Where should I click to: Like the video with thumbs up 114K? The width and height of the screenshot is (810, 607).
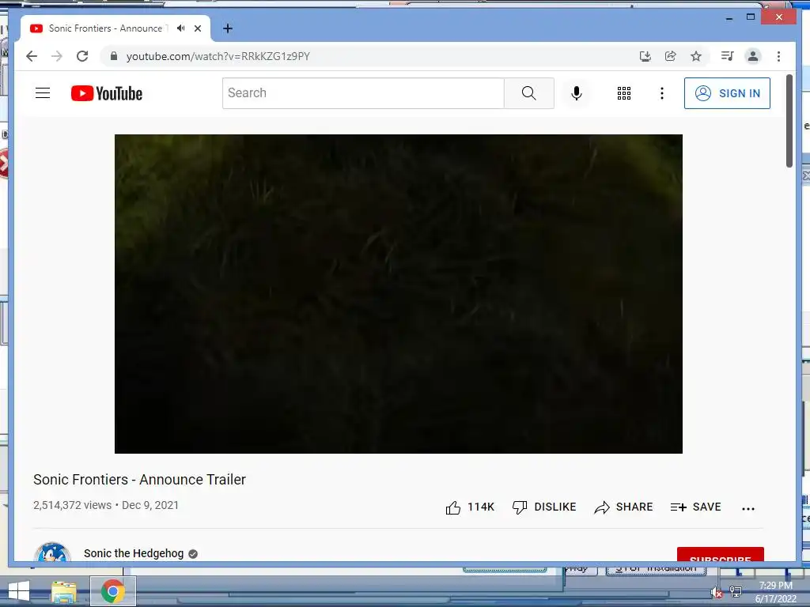click(470, 507)
